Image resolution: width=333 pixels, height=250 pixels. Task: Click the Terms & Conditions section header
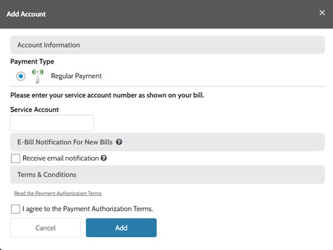pos(167,174)
